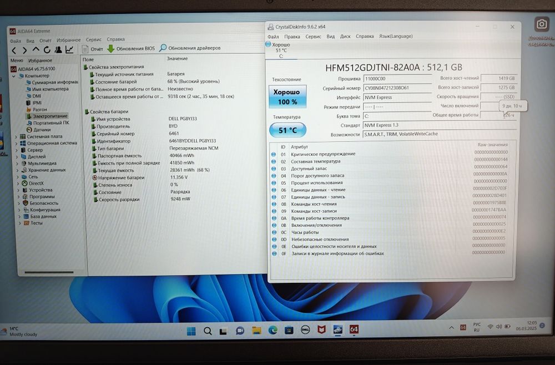Screen dimensions: 555x365
Task: Click the Отчёт toolbar button
Action: click(x=92, y=49)
